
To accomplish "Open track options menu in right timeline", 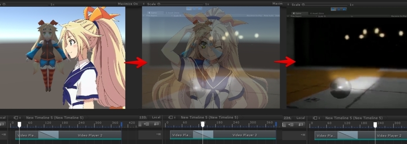I will 303,135.
